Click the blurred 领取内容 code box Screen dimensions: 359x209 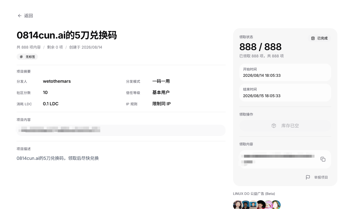(x=285, y=159)
